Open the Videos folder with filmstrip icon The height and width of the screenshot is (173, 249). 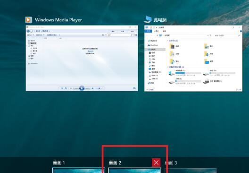[172, 46]
